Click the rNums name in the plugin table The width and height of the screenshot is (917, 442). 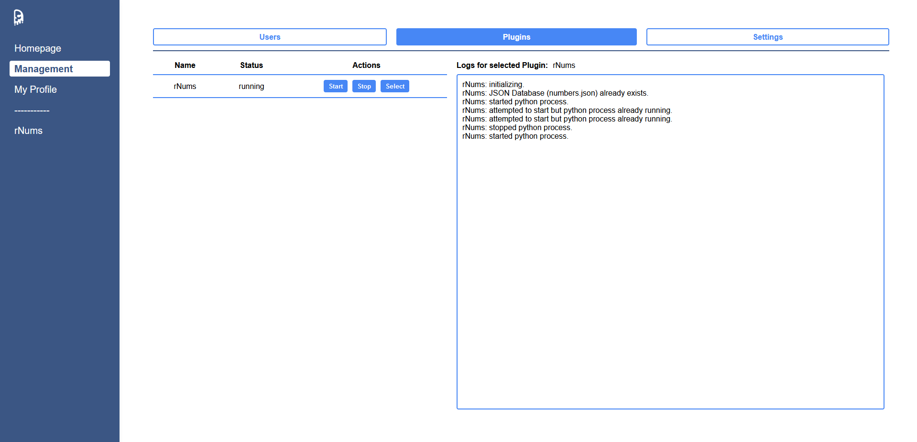pyautogui.click(x=185, y=86)
